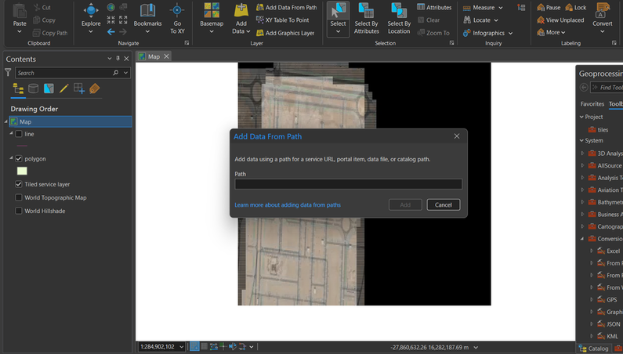Click View Unplaced labels
This screenshot has height=354, width=623.
click(x=560, y=20)
